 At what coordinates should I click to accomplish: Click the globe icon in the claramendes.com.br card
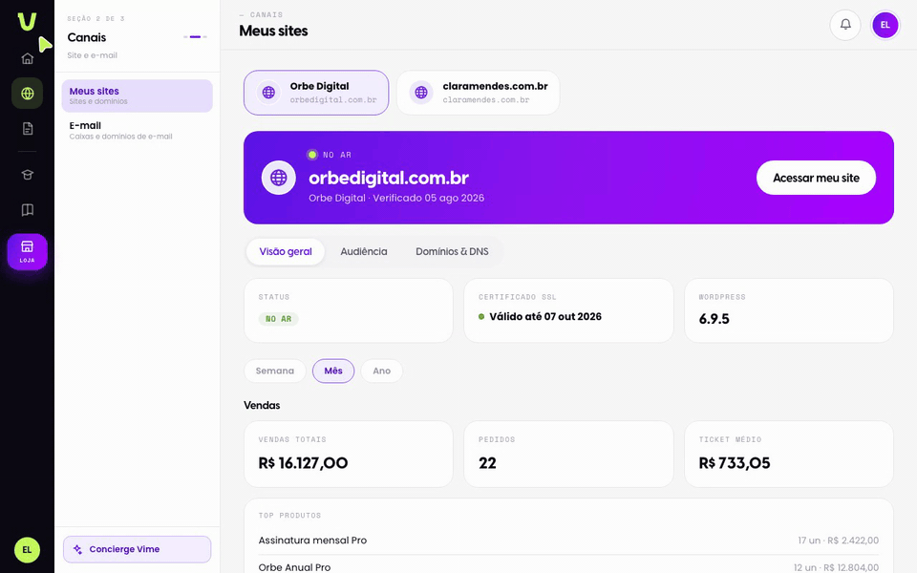[421, 93]
